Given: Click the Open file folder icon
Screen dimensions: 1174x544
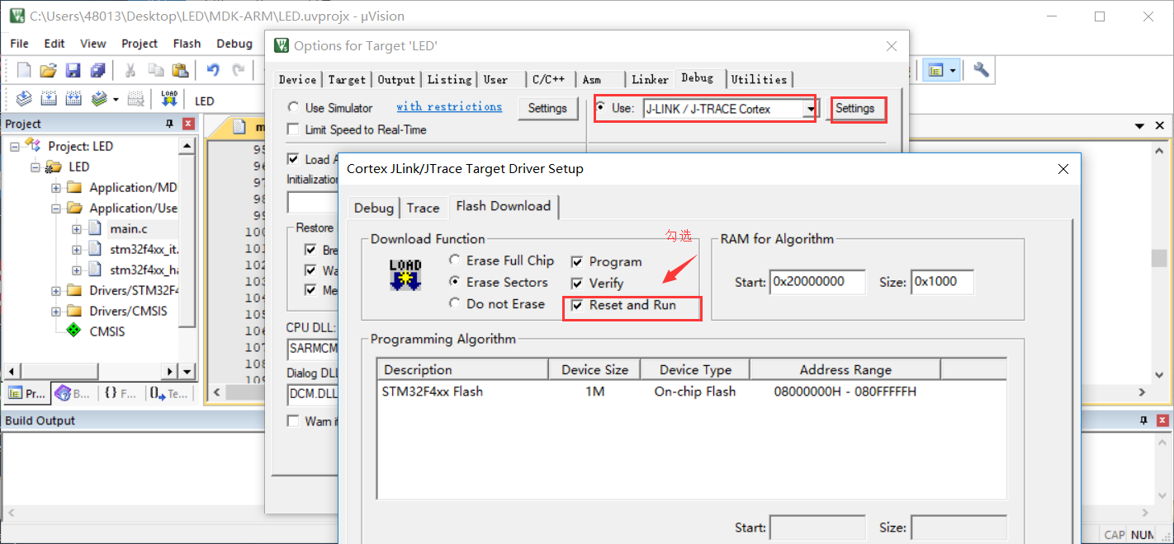Looking at the screenshot, I should pos(49,71).
